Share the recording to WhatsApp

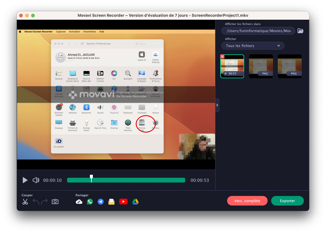pyautogui.click(x=90, y=202)
